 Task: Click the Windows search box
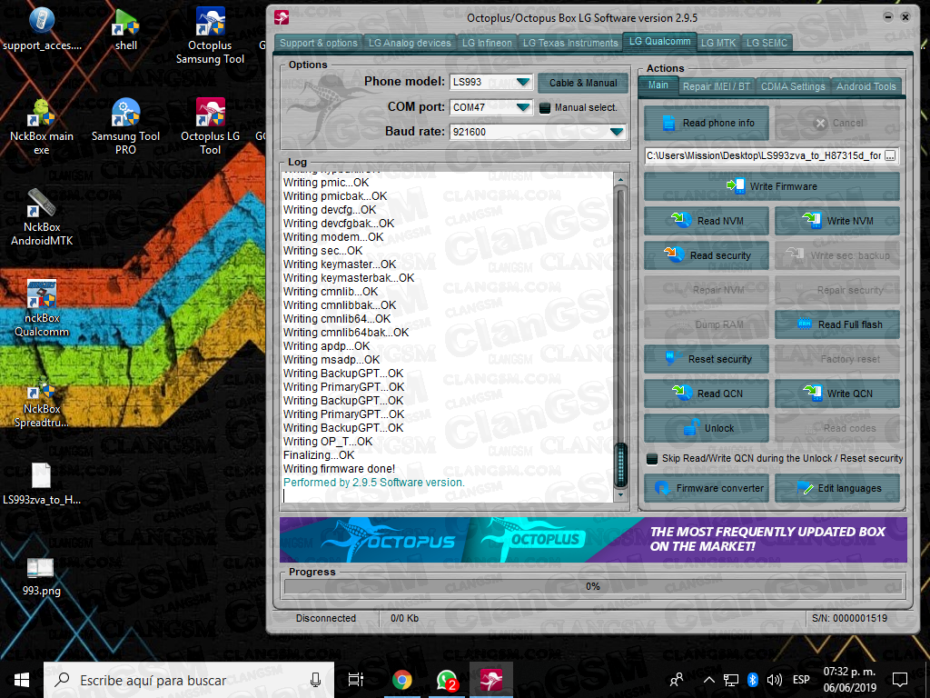[189, 680]
